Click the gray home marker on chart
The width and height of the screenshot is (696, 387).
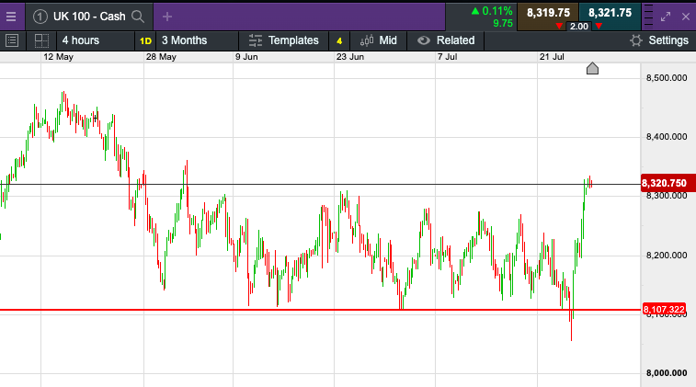pos(592,69)
